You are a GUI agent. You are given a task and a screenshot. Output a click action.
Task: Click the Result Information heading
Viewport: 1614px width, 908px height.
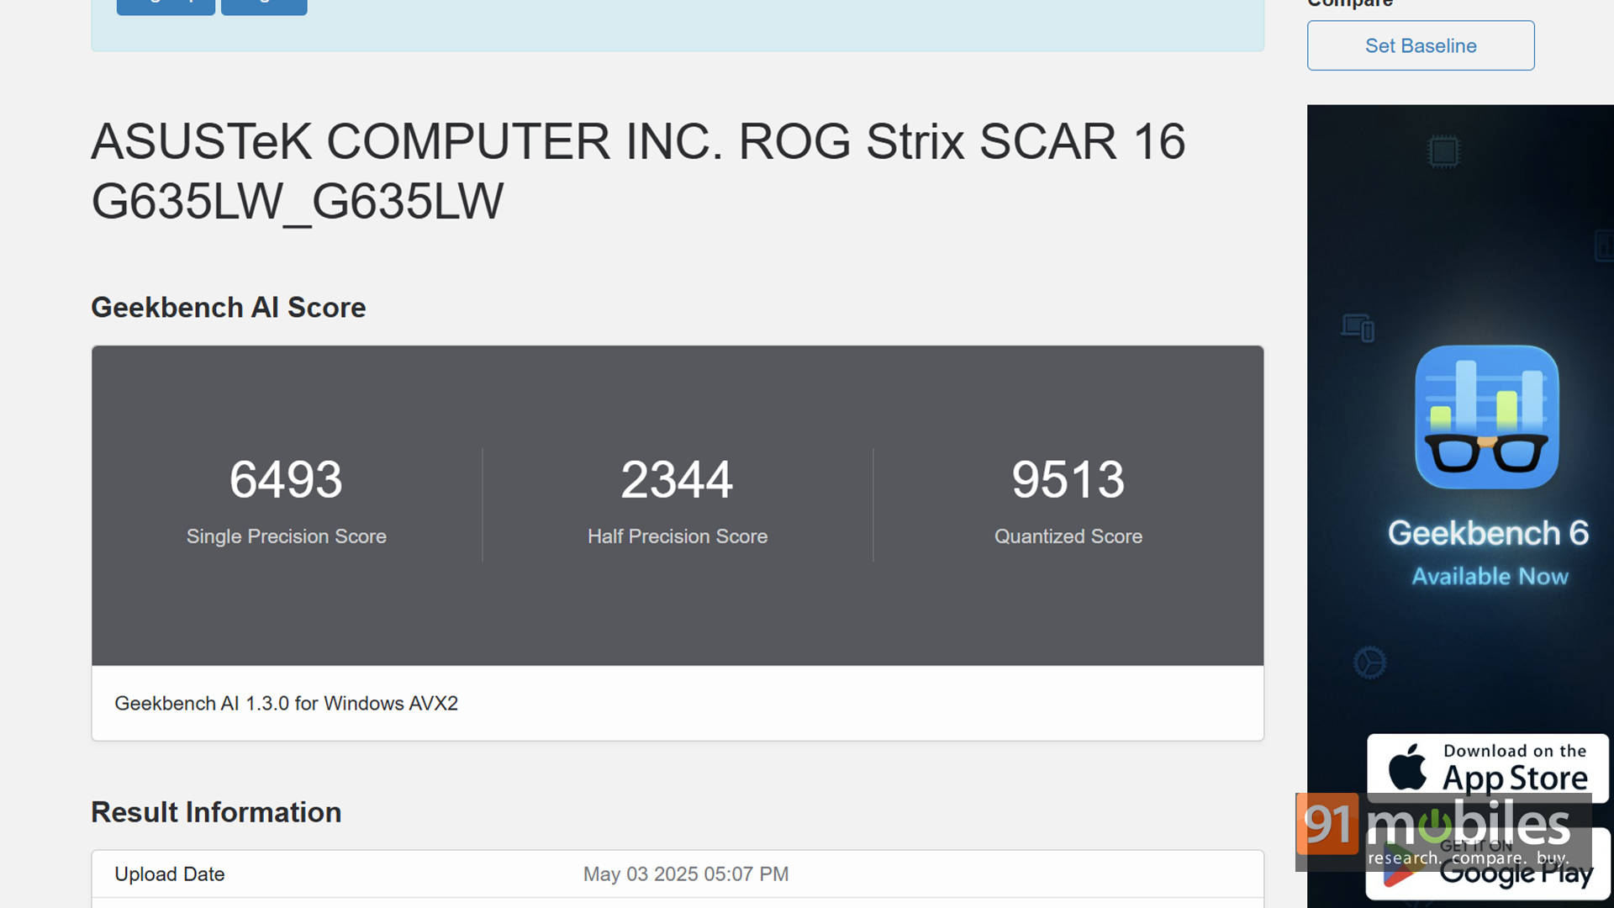pos(216,812)
